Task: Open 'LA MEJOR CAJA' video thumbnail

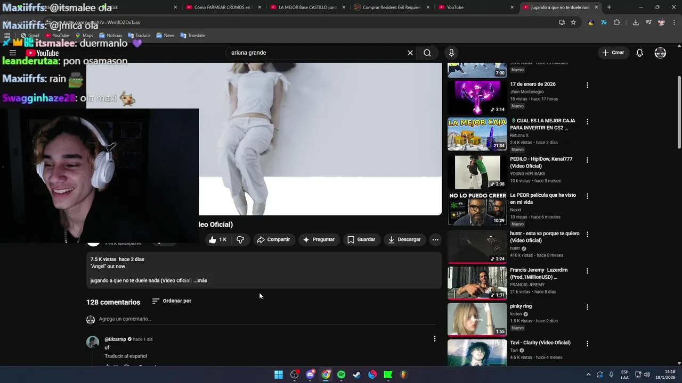Action: click(477, 135)
